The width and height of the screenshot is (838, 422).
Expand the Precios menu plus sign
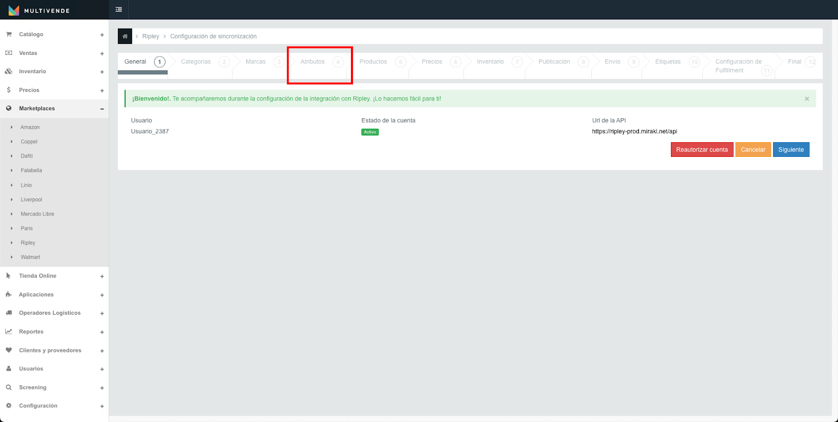tap(102, 90)
